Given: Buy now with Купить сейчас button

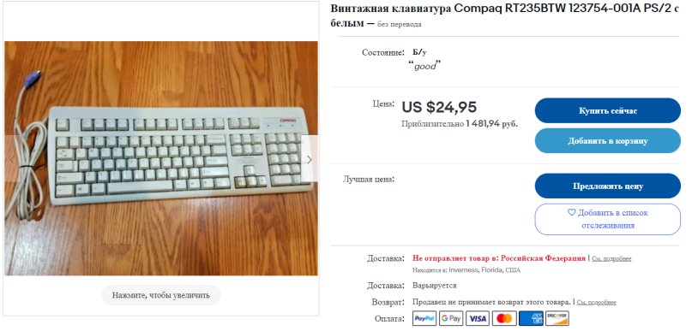Looking at the screenshot, I should 608,110.
